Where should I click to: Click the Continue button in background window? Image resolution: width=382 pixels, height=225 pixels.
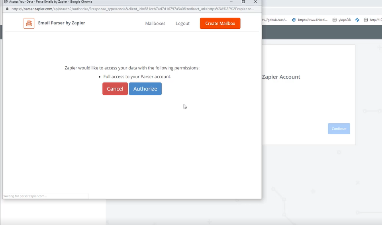pos(339,128)
